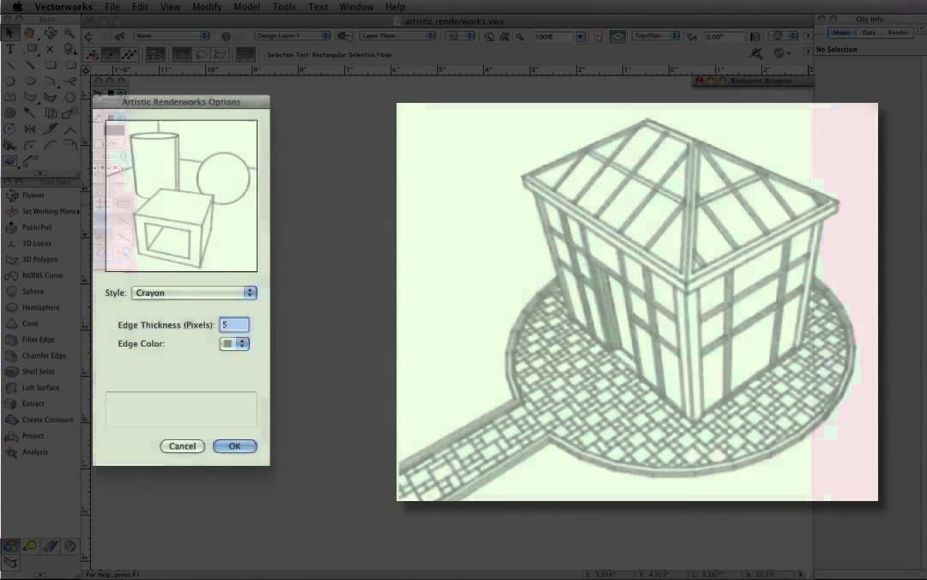Click the back arrow in the view bar
Image resolution: width=927 pixels, height=580 pixels.
[x=88, y=36]
